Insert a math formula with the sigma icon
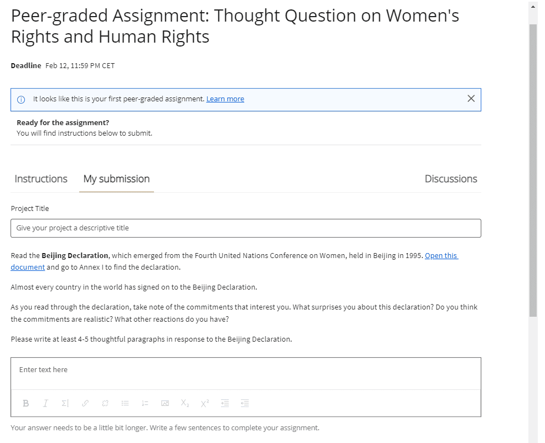 pyautogui.click(x=64, y=404)
